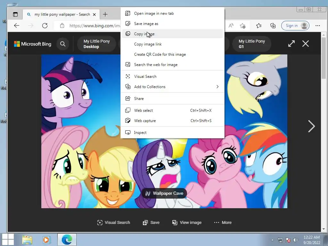This screenshot has height=246, width=328.
Task: Go back with the browser back arrow
Action: click(17, 26)
